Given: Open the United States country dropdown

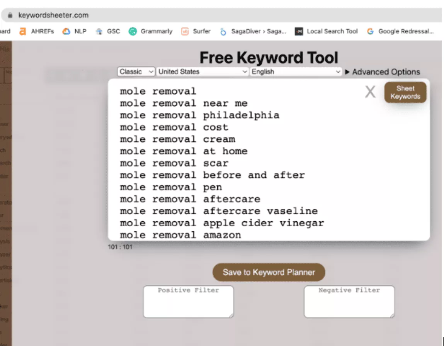Looking at the screenshot, I should click(x=202, y=72).
